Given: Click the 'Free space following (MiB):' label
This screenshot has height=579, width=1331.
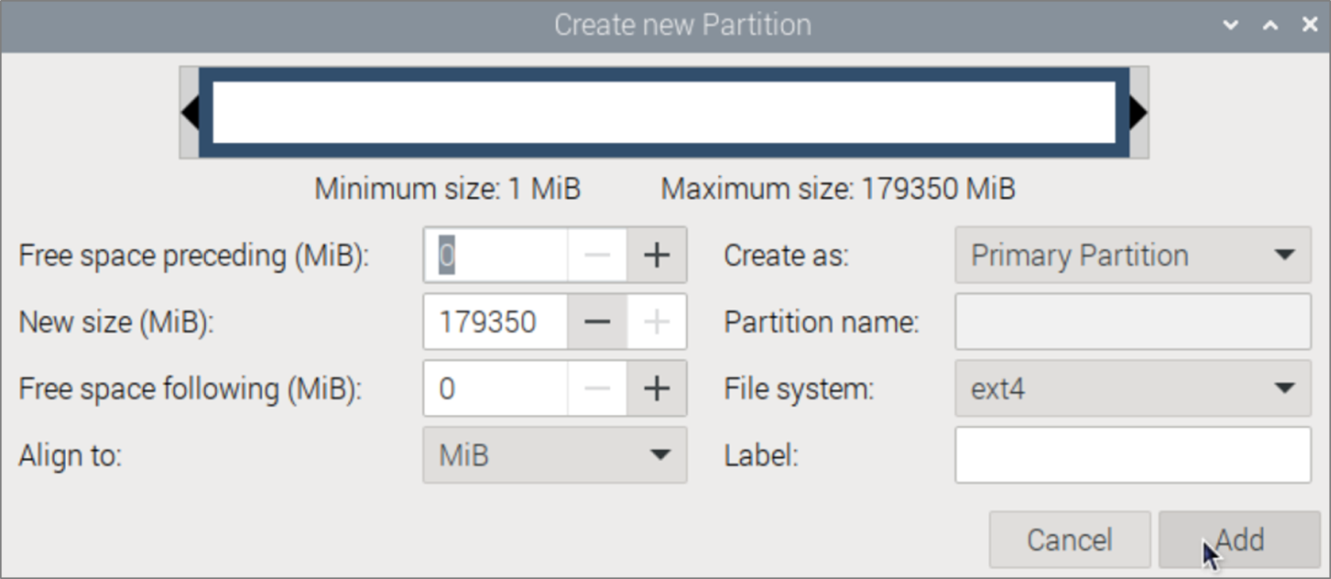Looking at the screenshot, I should pos(190,390).
